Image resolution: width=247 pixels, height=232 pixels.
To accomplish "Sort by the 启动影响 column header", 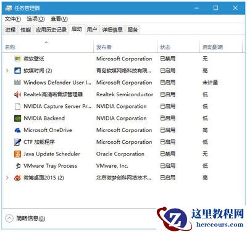I will click(x=221, y=48).
